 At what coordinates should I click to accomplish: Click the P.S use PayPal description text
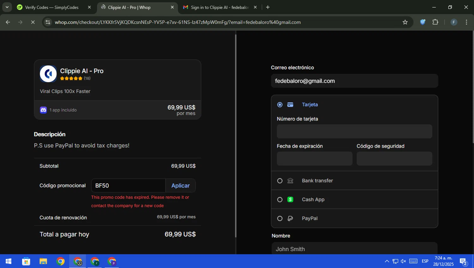tap(82, 146)
